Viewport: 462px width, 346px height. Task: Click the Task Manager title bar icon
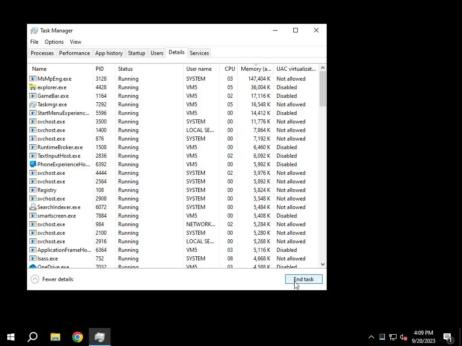(x=34, y=31)
